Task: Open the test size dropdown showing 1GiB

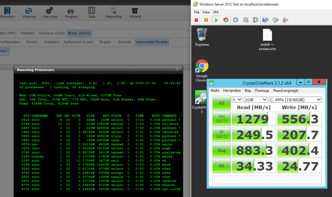Action: pos(255,100)
